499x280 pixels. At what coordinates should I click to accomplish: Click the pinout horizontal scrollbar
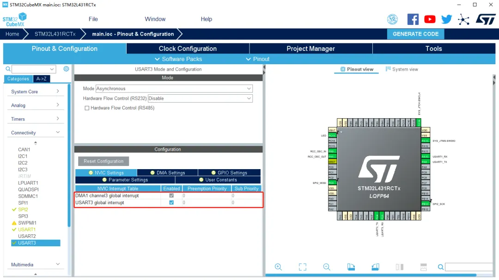[371, 275]
